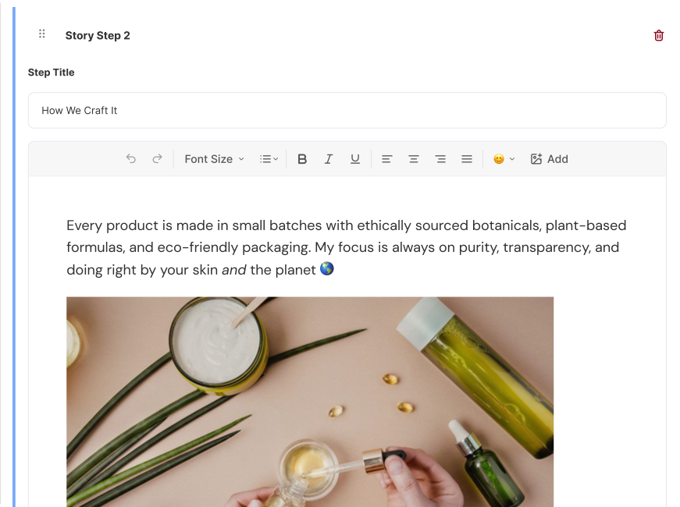
Task: Grab the Story Step 2 drag handle
Action: pyautogui.click(x=42, y=34)
